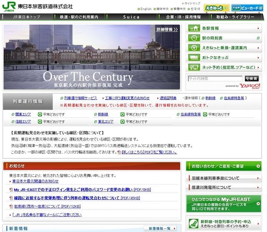Expand arrow on おトクなきっぷ row

[258, 58]
